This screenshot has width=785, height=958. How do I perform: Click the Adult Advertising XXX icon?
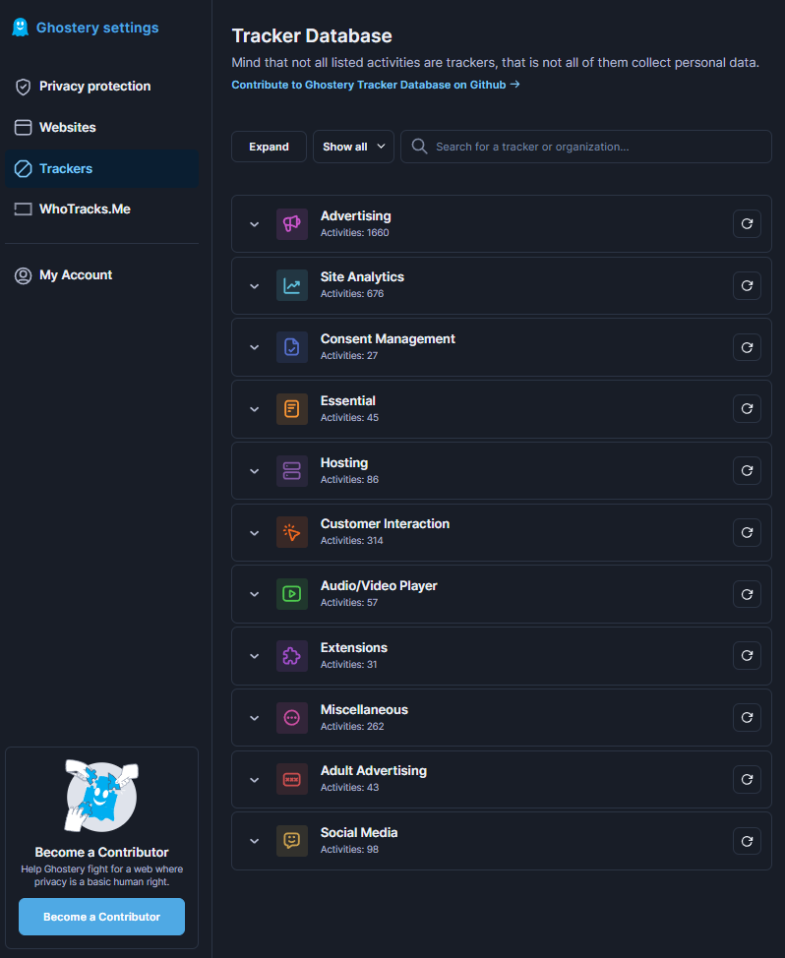pos(292,779)
